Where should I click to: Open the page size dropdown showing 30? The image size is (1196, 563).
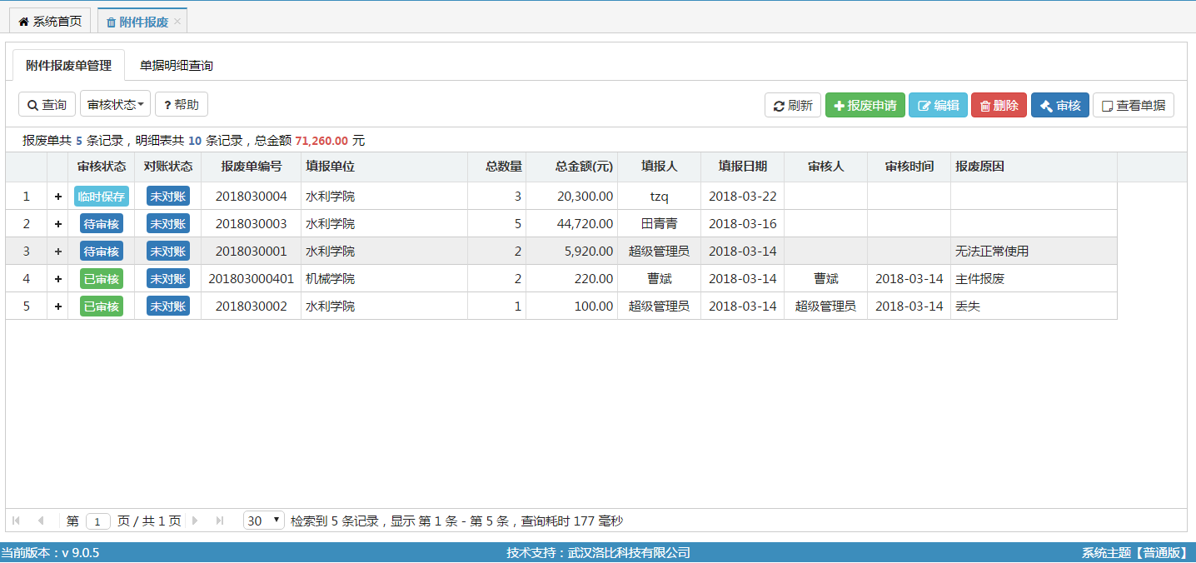263,521
